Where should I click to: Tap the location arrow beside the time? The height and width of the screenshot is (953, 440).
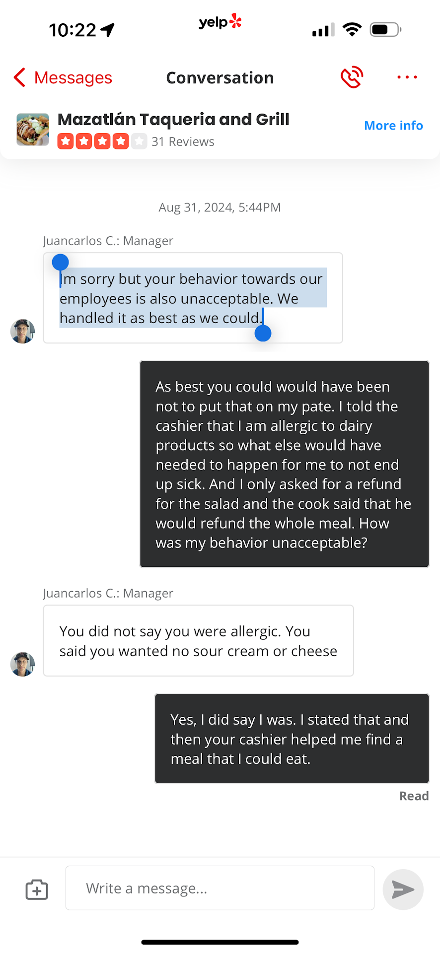(x=108, y=30)
